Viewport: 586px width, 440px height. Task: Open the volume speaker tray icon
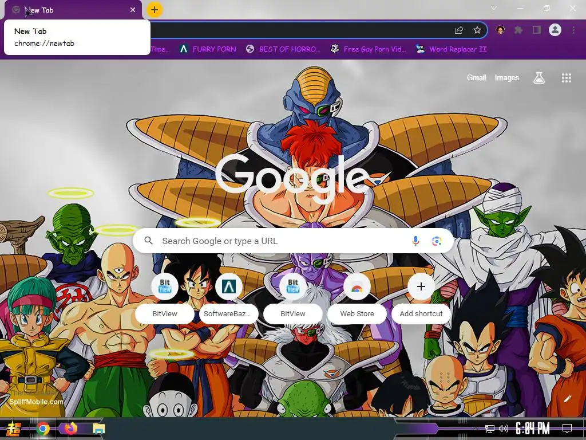click(x=504, y=429)
